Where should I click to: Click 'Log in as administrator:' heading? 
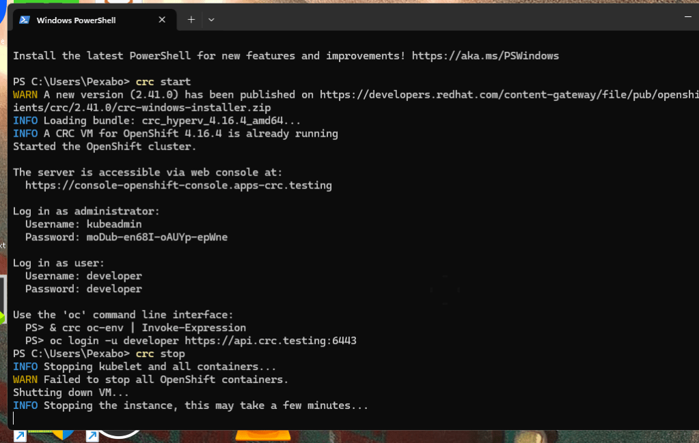click(86, 211)
